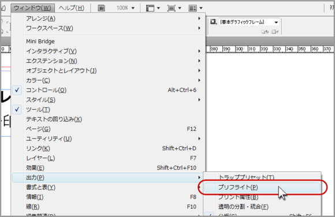The width and height of the screenshot is (335, 217).
Task: Open the ワークスペース(W) submenu
Action: click(x=109, y=28)
